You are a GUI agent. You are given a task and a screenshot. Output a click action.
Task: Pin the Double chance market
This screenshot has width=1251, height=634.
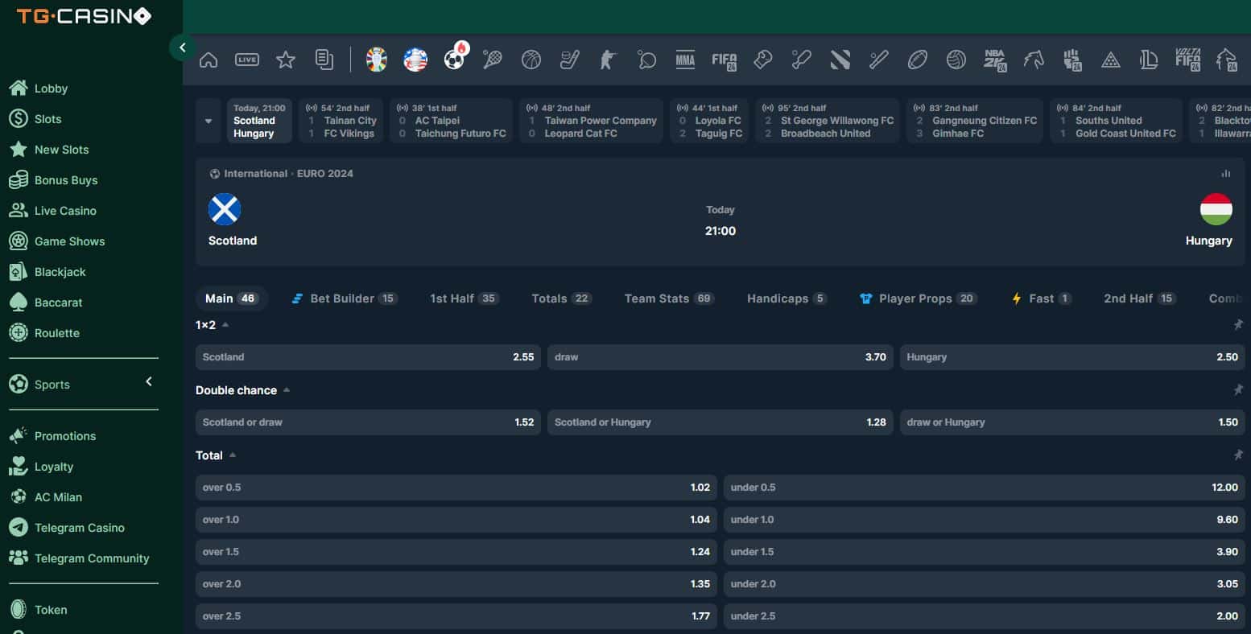pos(1238,389)
